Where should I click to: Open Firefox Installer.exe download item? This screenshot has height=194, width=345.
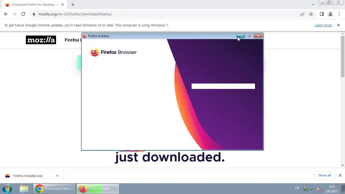(x=28, y=176)
